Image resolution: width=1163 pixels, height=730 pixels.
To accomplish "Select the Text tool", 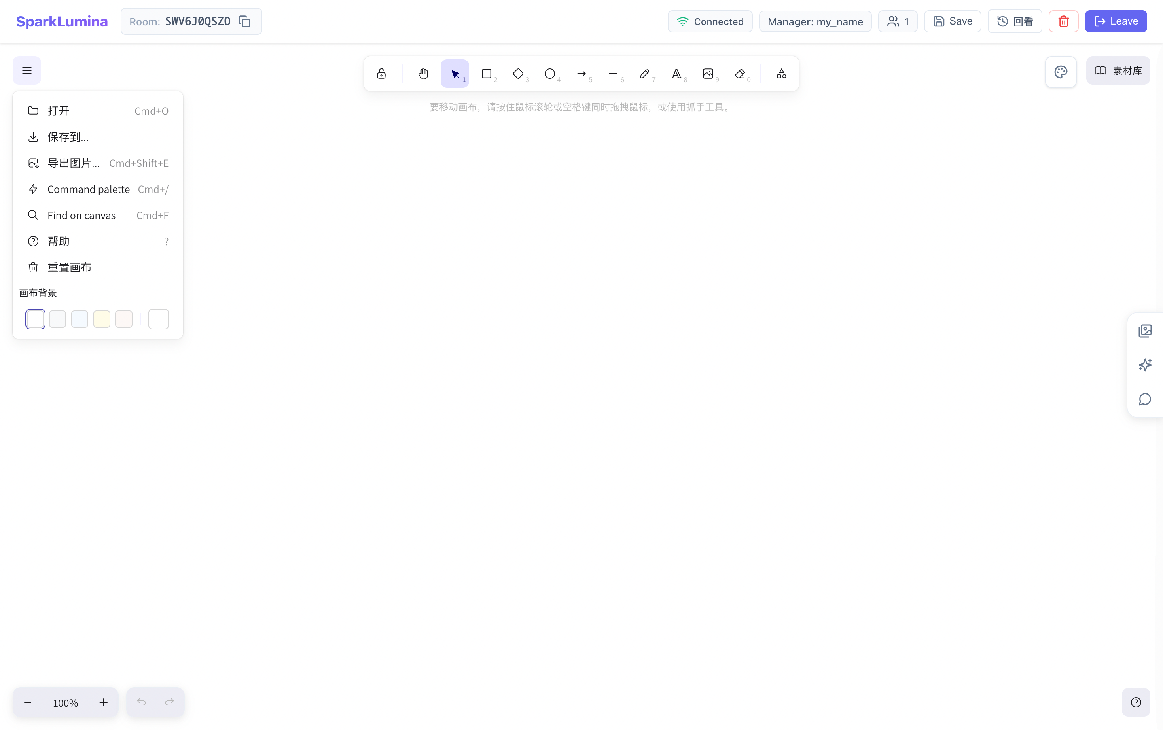I will [x=676, y=74].
